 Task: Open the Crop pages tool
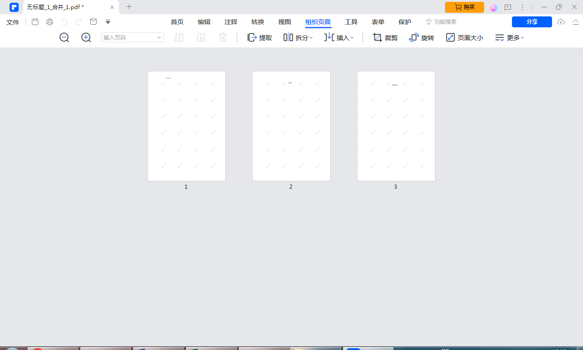[x=385, y=37]
